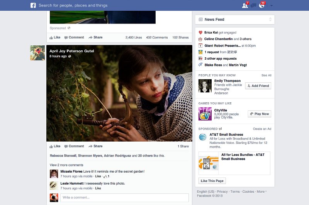Like the sponsored post
This screenshot has height=205, width=309.
[55, 37]
